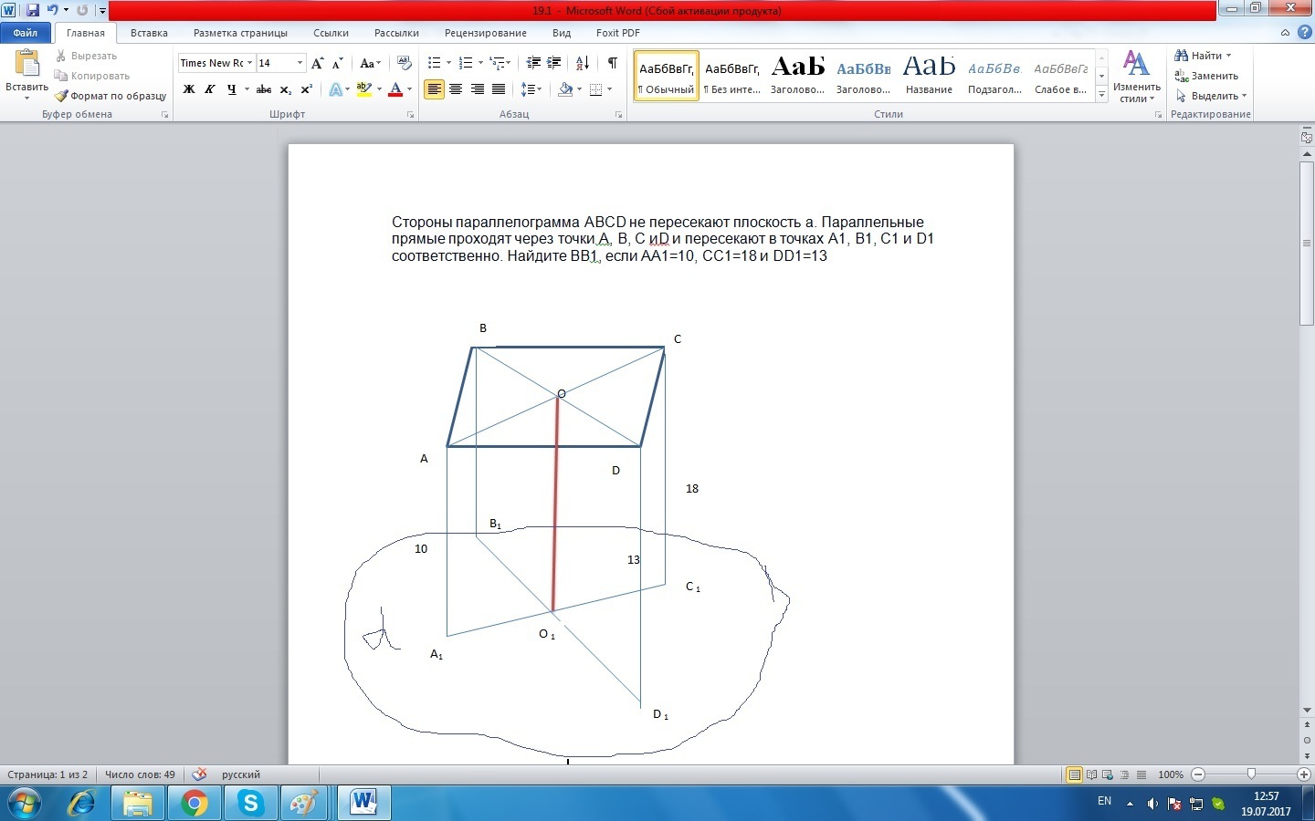Toggle italic (К) formatting
This screenshot has width=1315, height=821.
(x=210, y=89)
